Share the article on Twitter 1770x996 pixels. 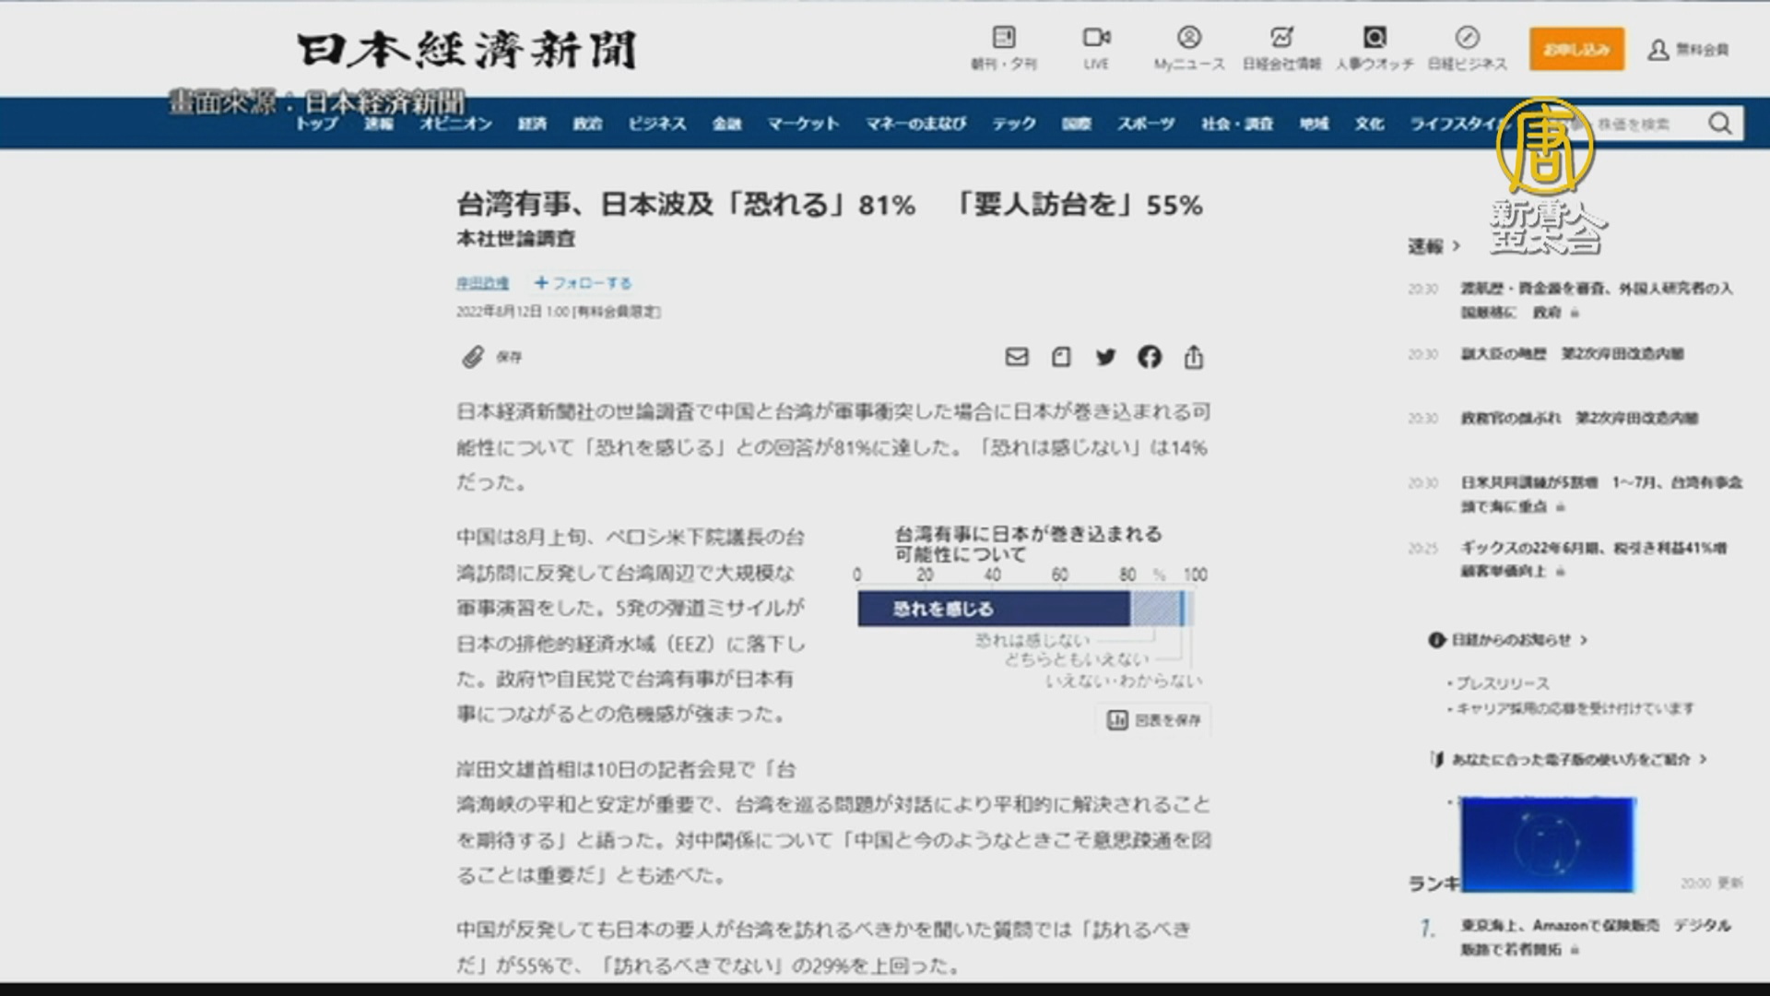1105,357
